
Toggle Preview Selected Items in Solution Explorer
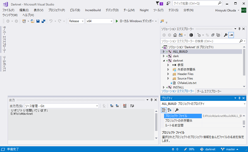click(231, 35)
